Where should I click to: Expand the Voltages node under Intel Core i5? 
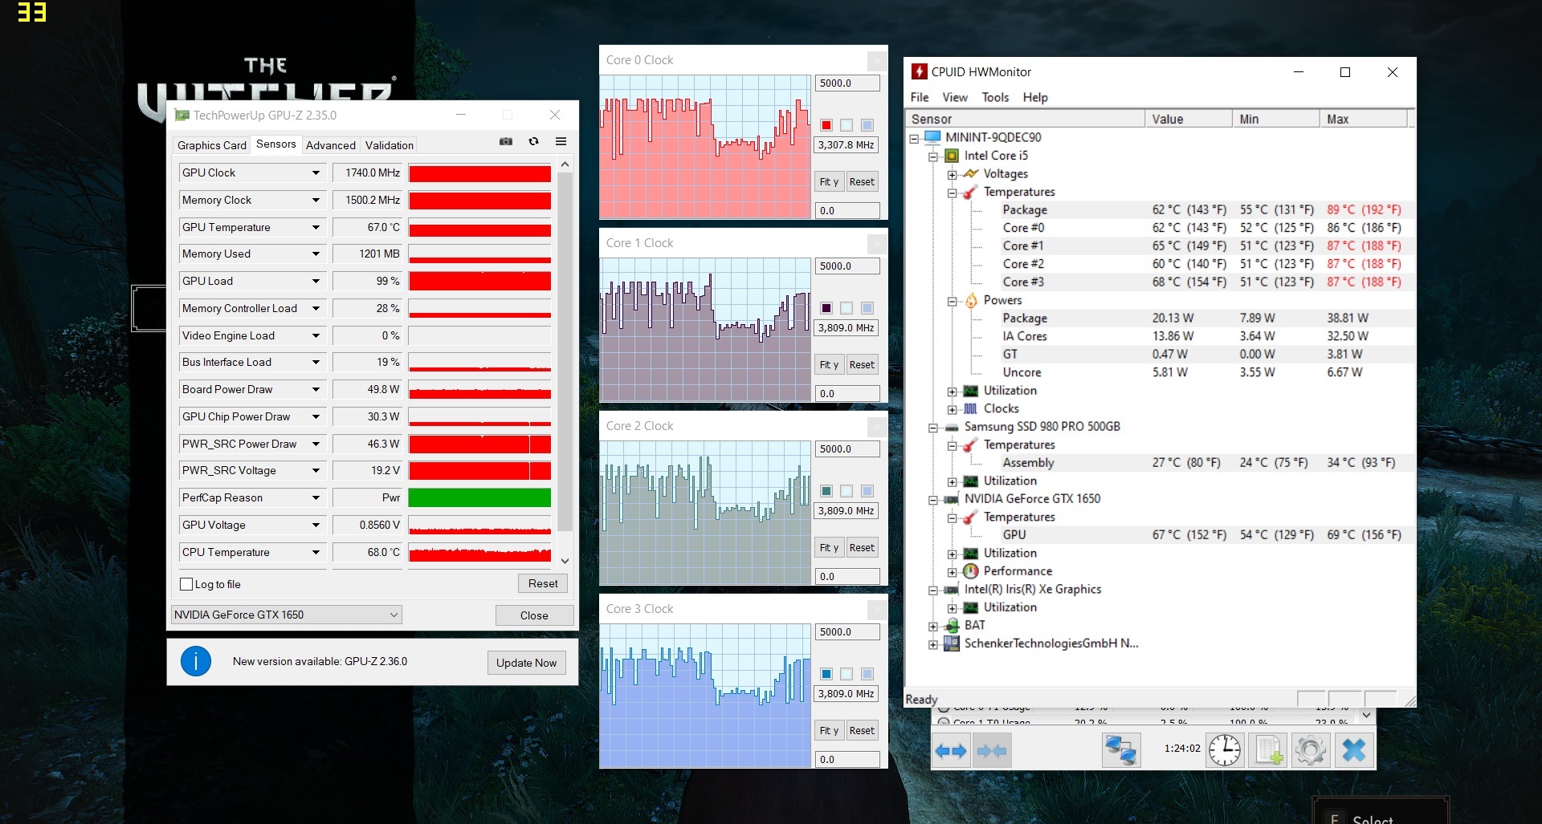point(953,174)
